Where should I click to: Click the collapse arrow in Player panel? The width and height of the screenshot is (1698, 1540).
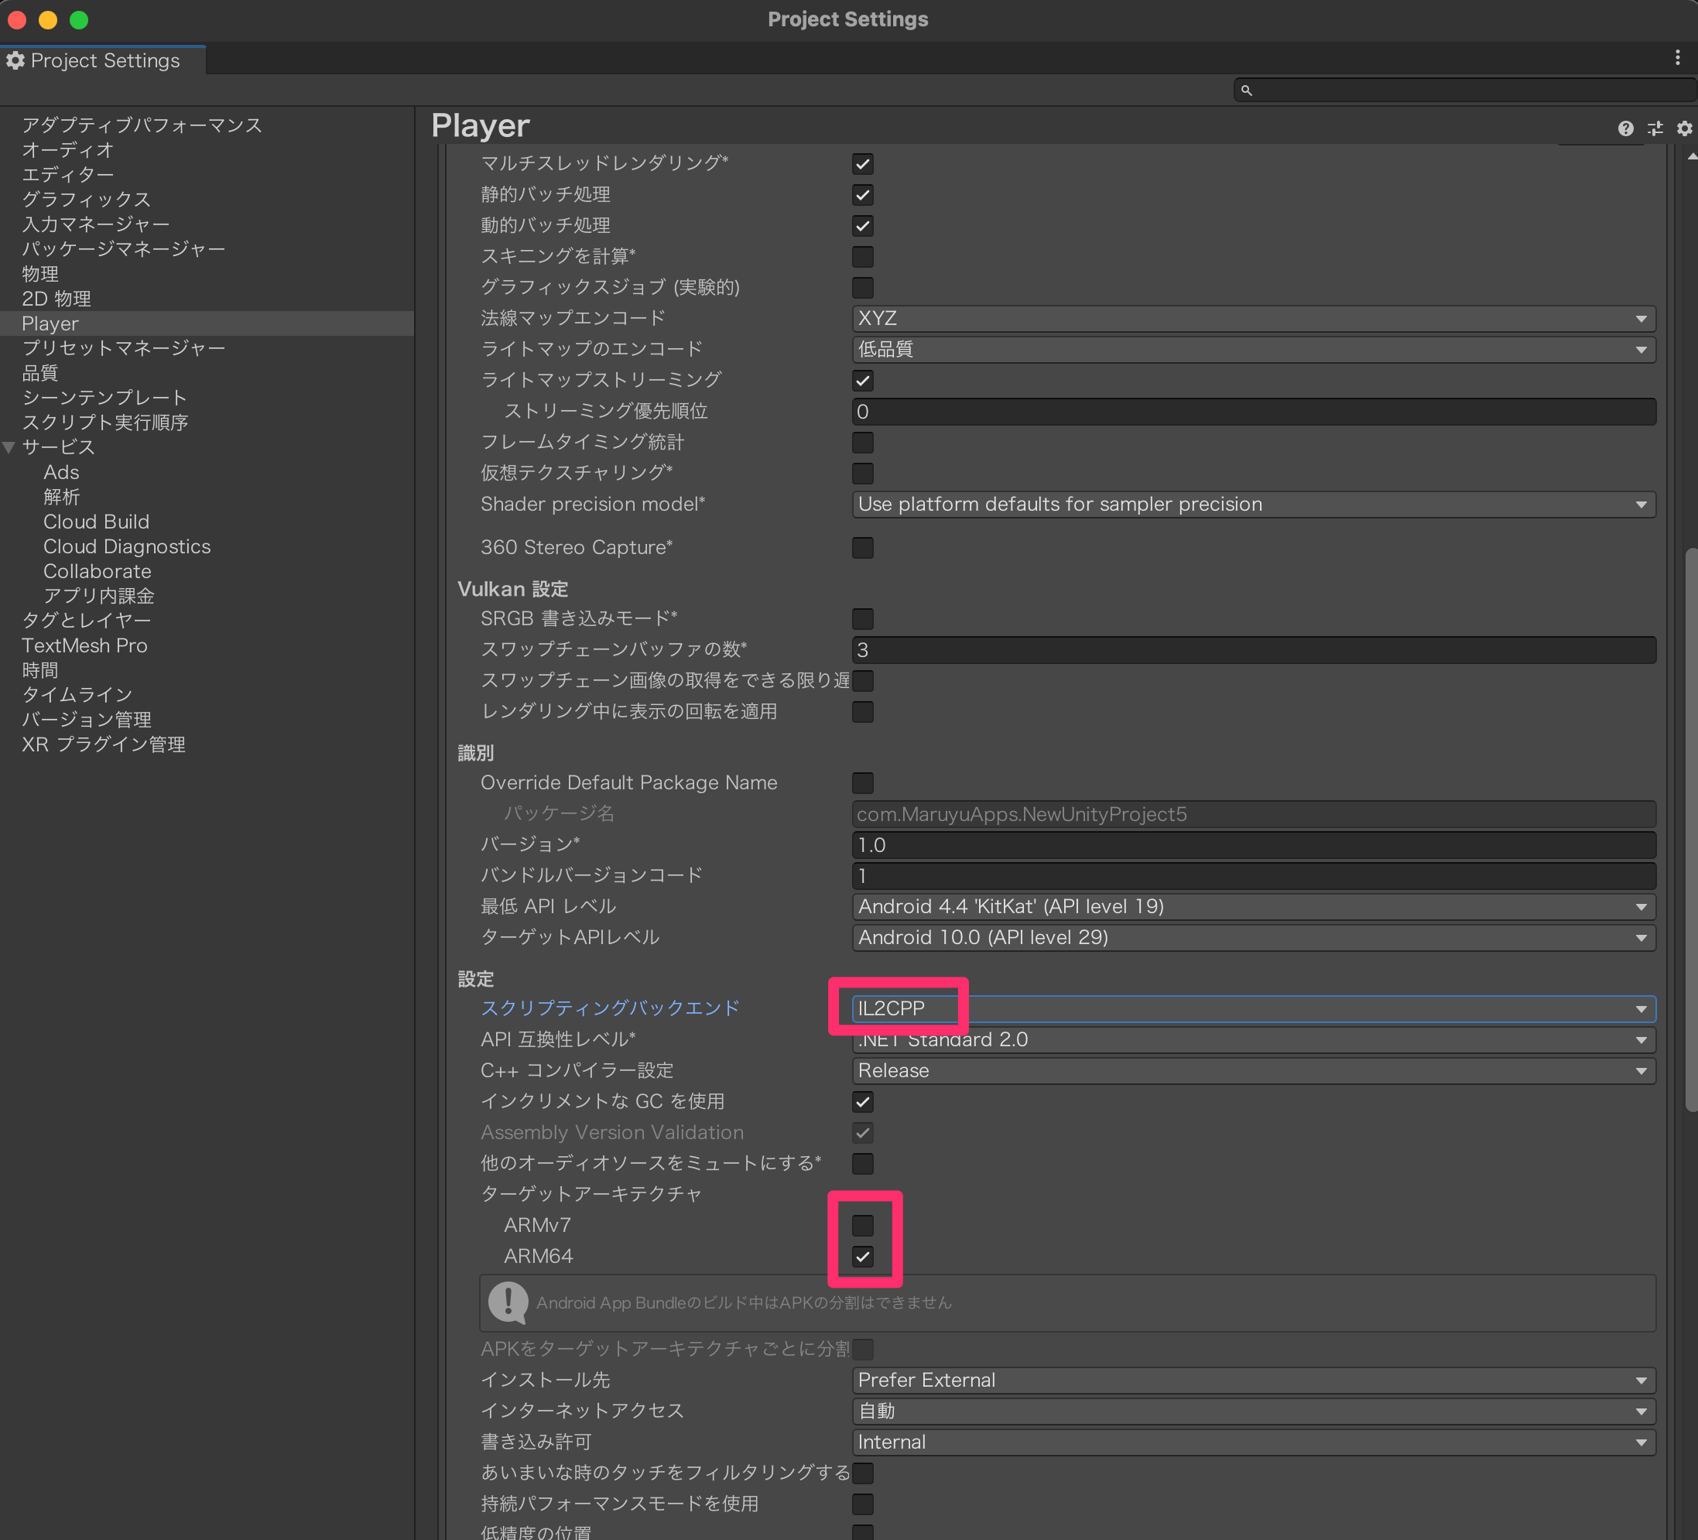point(1692,157)
